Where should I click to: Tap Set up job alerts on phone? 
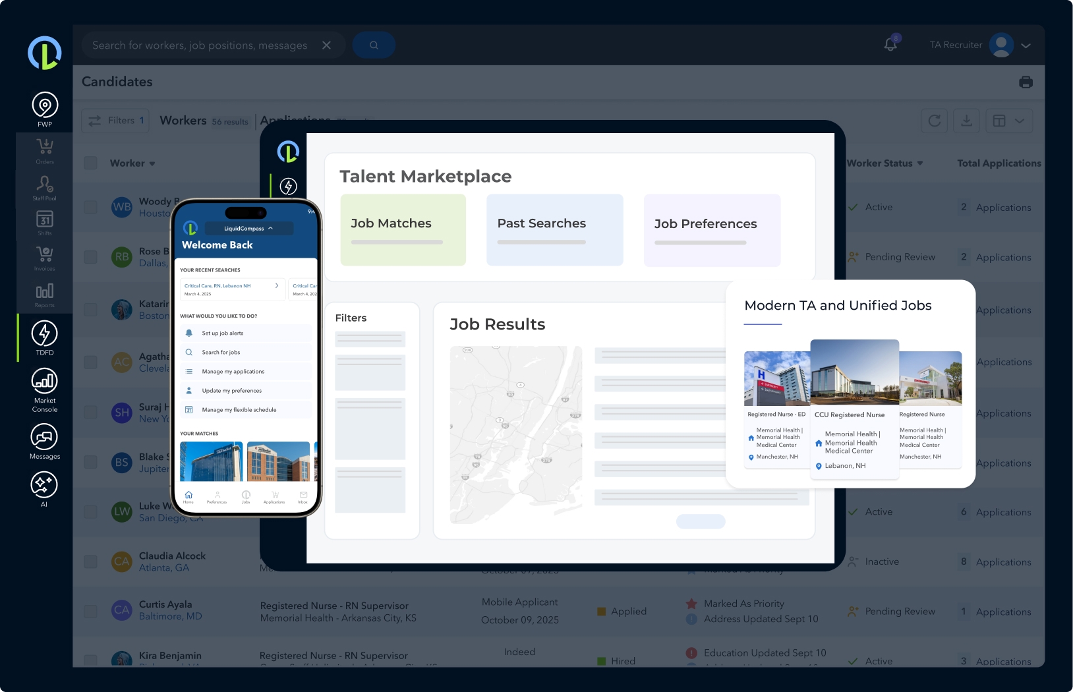246,333
